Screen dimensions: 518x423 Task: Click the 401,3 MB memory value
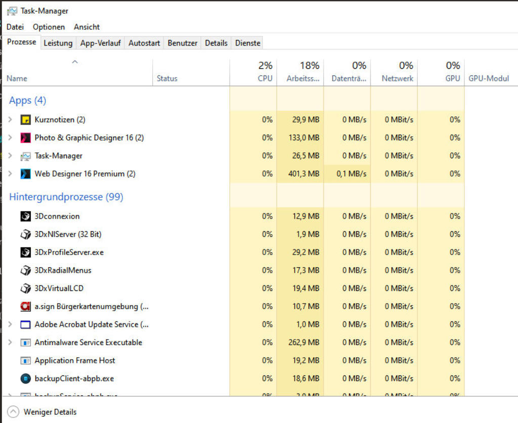point(304,174)
